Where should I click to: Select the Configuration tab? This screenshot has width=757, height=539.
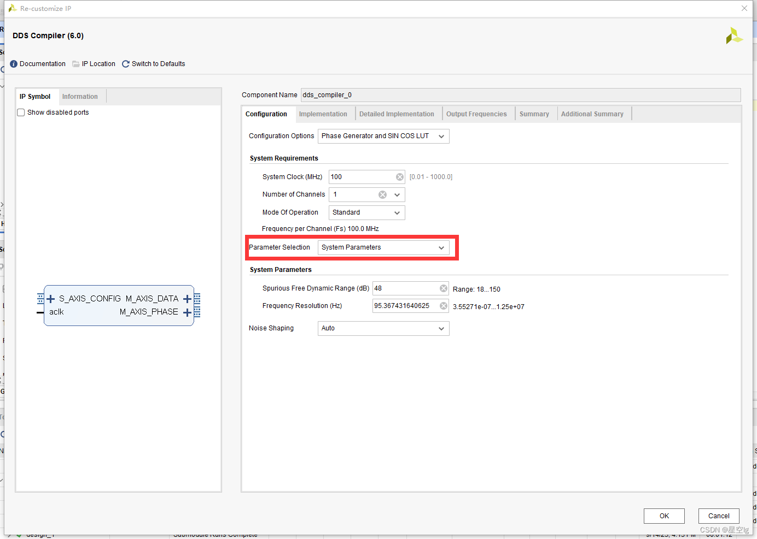266,114
